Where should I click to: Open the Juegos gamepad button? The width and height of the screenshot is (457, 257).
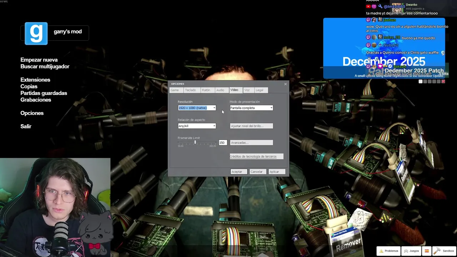click(411, 251)
